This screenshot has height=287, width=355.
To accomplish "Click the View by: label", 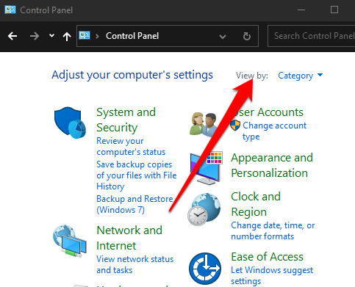I will tap(252, 76).
